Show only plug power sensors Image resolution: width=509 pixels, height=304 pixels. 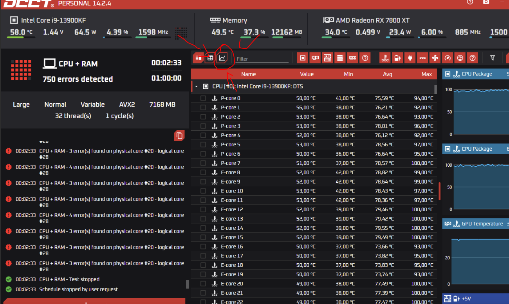pyautogui.click(x=410, y=58)
